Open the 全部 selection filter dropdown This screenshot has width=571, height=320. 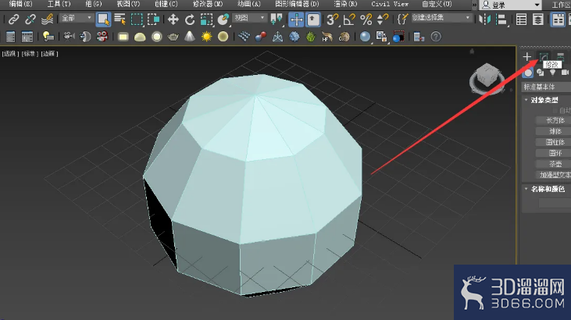[76, 18]
